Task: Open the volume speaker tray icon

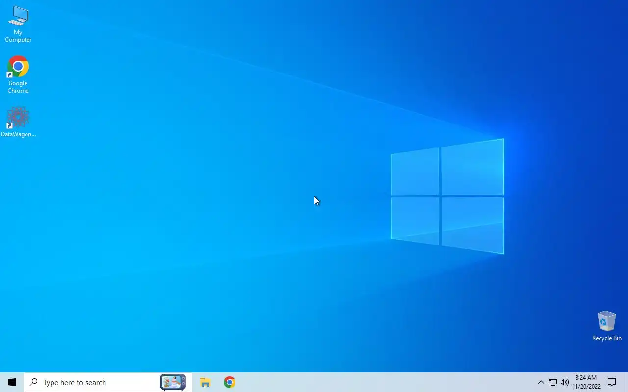Action: click(565, 382)
